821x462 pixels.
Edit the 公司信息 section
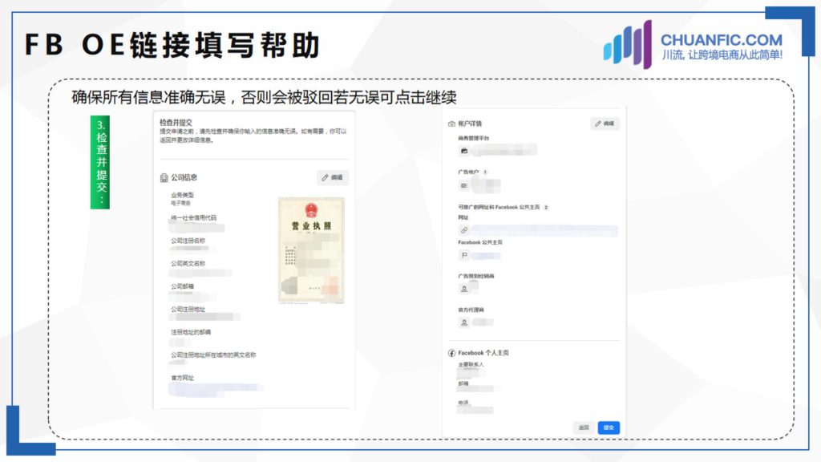pyautogui.click(x=333, y=177)
